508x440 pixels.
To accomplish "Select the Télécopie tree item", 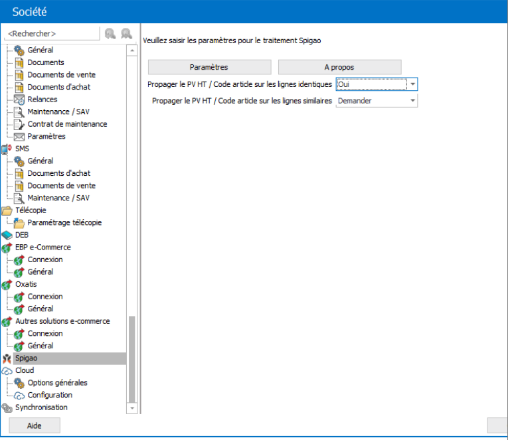I will 31,210.
